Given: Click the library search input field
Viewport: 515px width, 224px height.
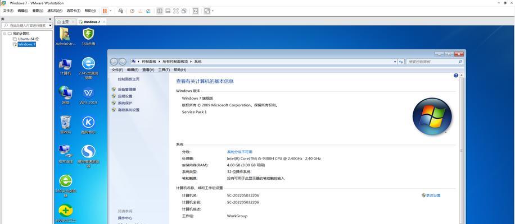Looking at the screenshot, I should click(x=25, y=25).
